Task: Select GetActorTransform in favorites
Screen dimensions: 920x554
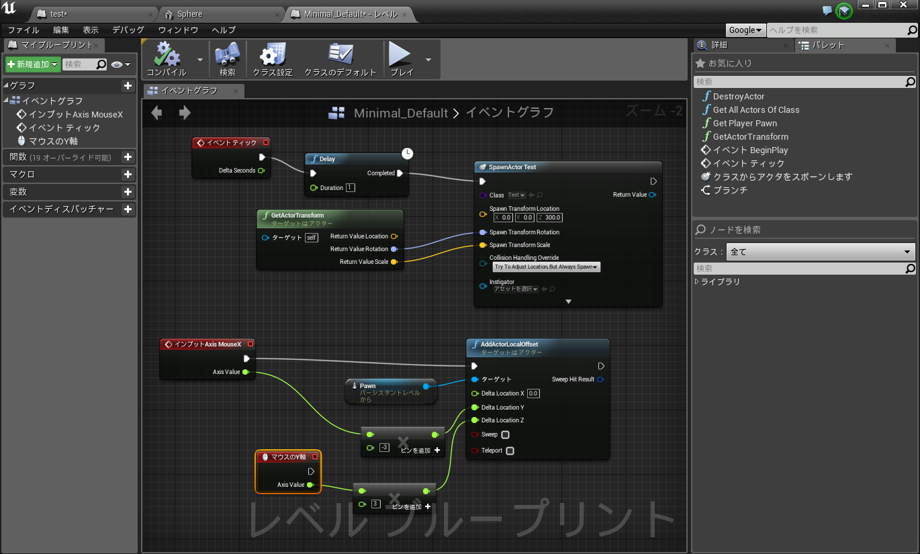Action: 751,137
